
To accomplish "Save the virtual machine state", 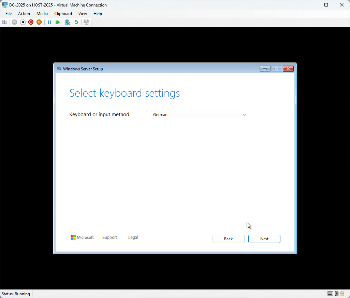I will tap(39, 22).
